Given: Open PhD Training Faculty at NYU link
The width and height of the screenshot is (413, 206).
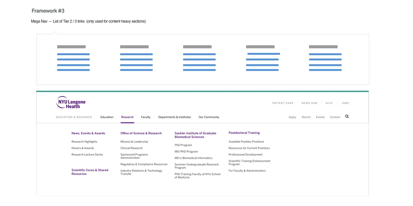Looking at the screenshot, I should [197, 176].
